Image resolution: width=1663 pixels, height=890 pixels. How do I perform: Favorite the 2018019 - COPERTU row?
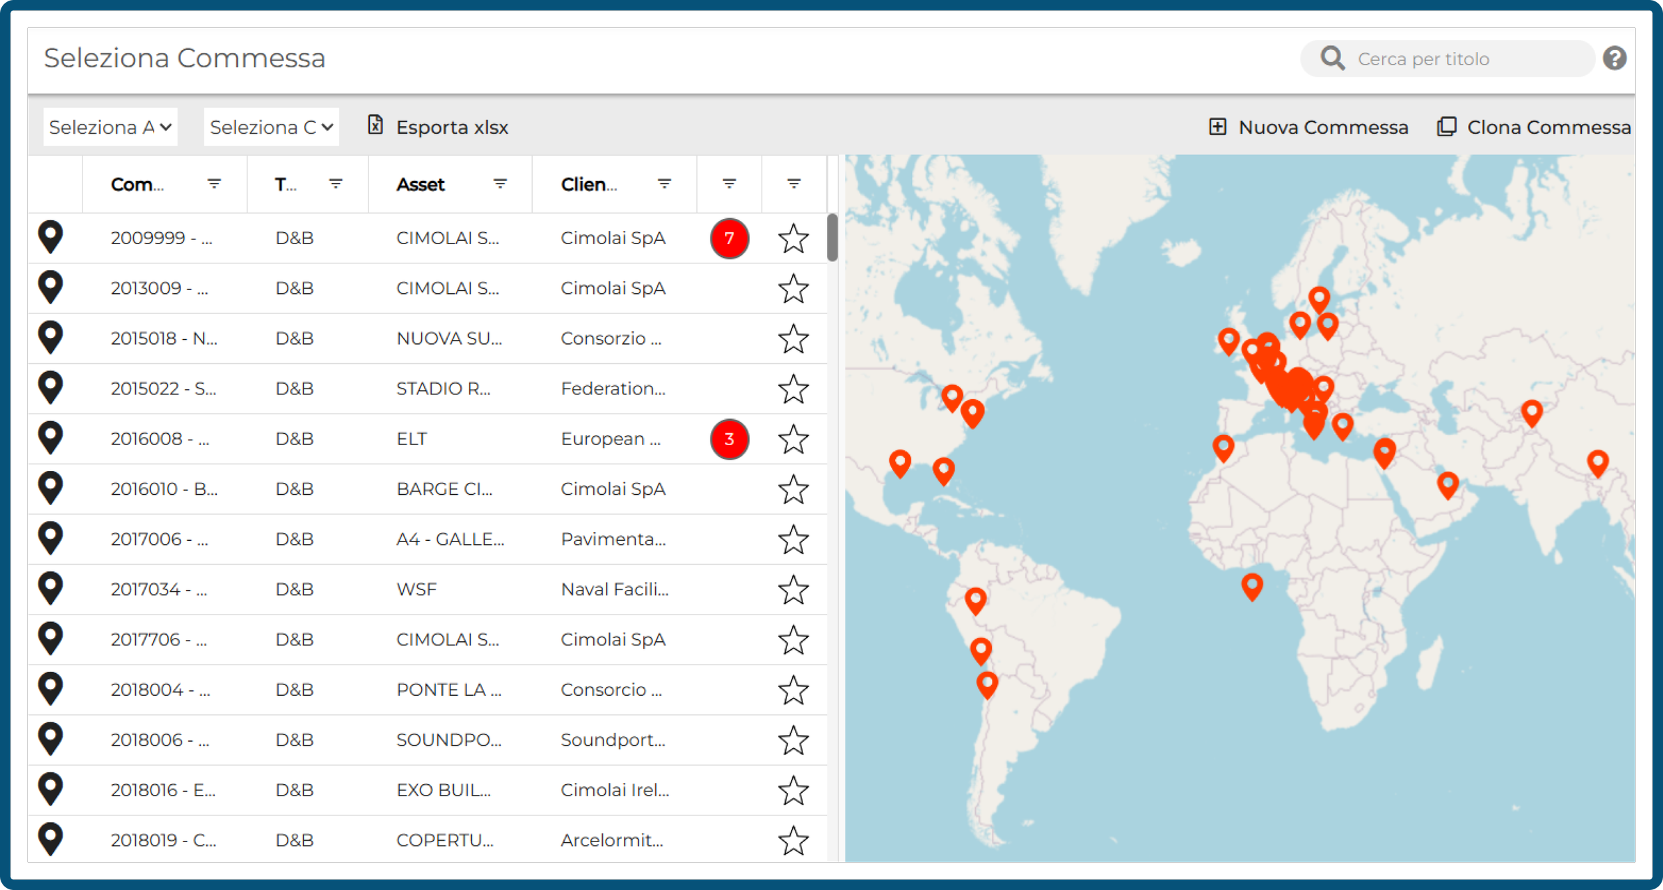coord(793,839)
